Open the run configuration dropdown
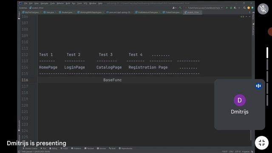 coord(204,8)
